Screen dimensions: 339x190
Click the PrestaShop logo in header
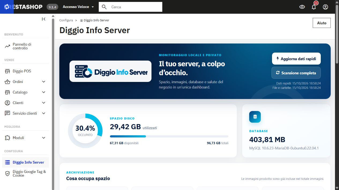coord(21,7)
